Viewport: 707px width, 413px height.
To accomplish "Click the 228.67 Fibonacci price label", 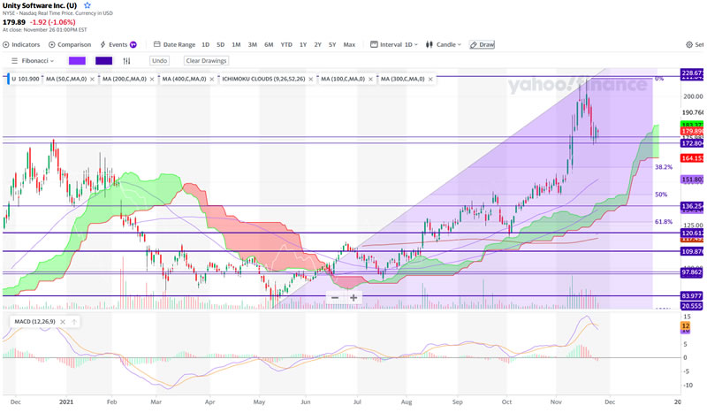I will coord(692,73).
